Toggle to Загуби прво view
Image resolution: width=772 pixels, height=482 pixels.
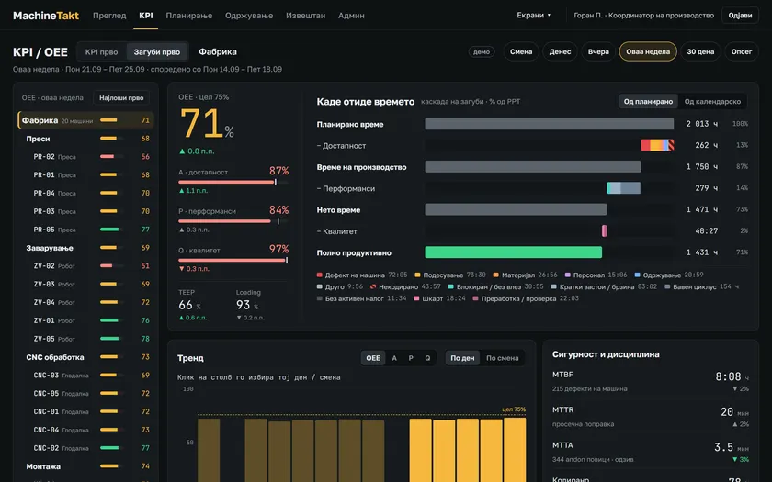point(156,51)
